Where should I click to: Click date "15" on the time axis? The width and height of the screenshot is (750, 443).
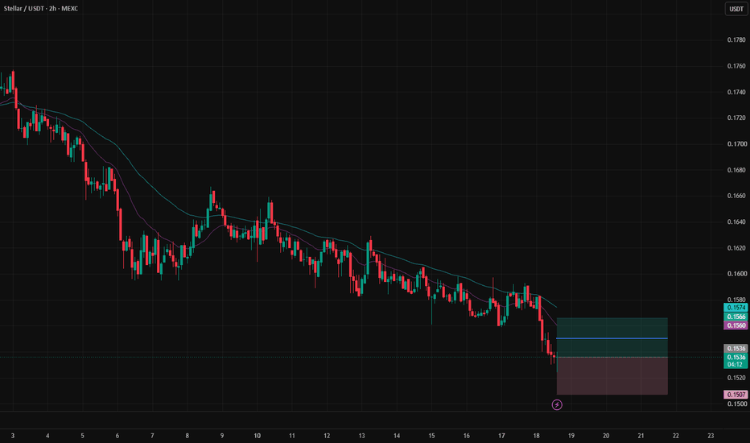[x=431, y=436]
